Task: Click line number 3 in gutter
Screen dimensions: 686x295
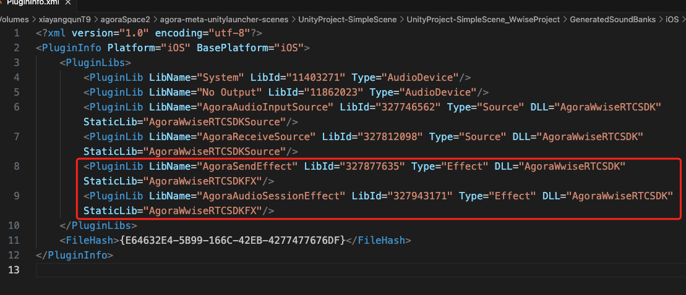Action: (17, 63)
